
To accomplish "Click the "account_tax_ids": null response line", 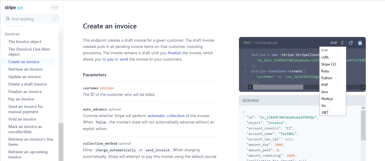I will (270, 139).
